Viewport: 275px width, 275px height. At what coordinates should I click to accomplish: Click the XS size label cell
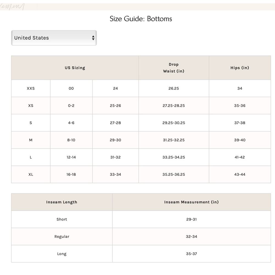tap(31, 106)
